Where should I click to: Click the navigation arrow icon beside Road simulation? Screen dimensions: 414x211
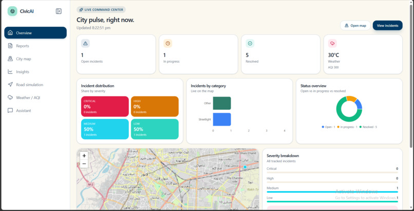[10, 84]
